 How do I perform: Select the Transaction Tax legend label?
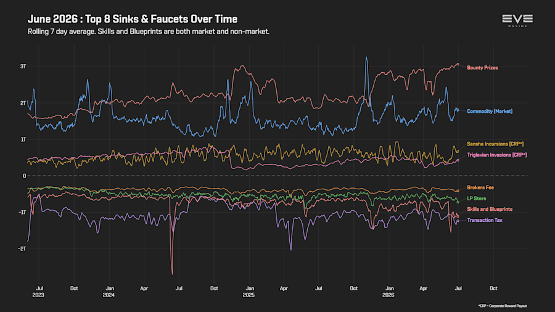[x=485, y=220]
